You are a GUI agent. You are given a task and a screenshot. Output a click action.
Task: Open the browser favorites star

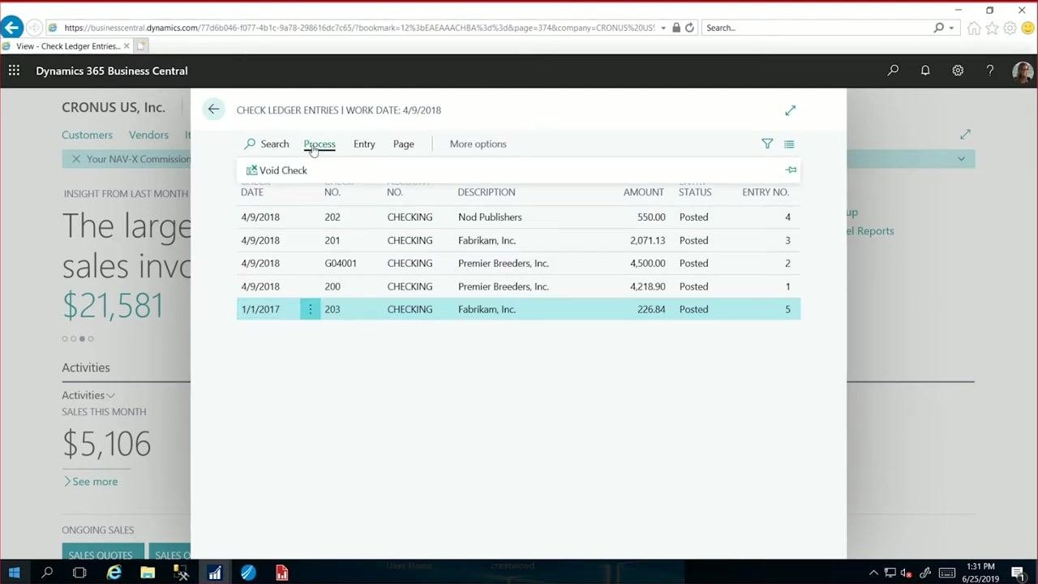(992, 28)
